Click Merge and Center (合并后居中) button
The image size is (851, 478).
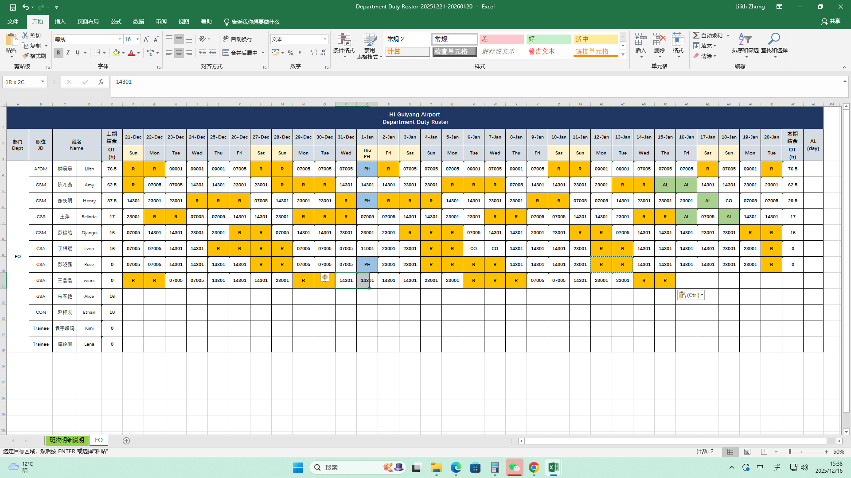[240, 53]
